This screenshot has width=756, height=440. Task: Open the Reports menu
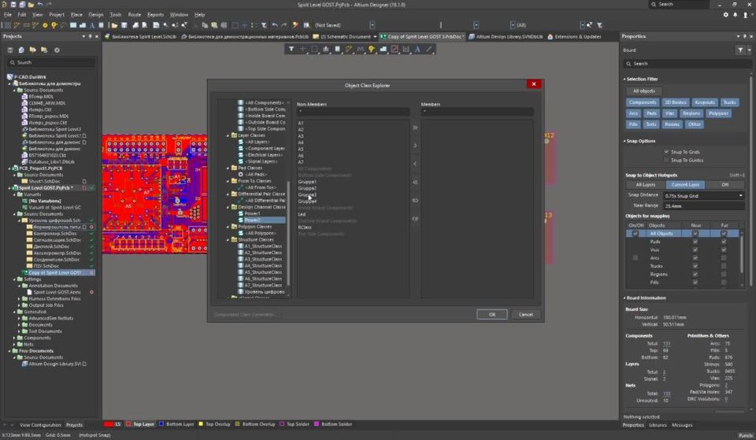[155, 15]
